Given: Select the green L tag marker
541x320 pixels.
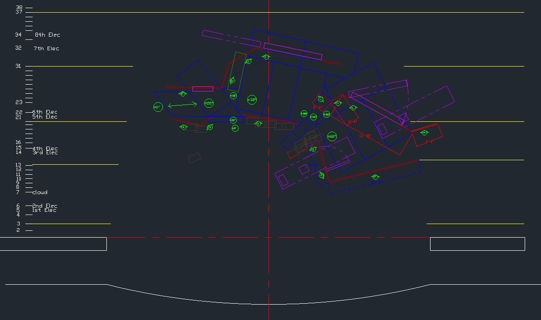Looking at the screenshot, I should coord(353,108).
